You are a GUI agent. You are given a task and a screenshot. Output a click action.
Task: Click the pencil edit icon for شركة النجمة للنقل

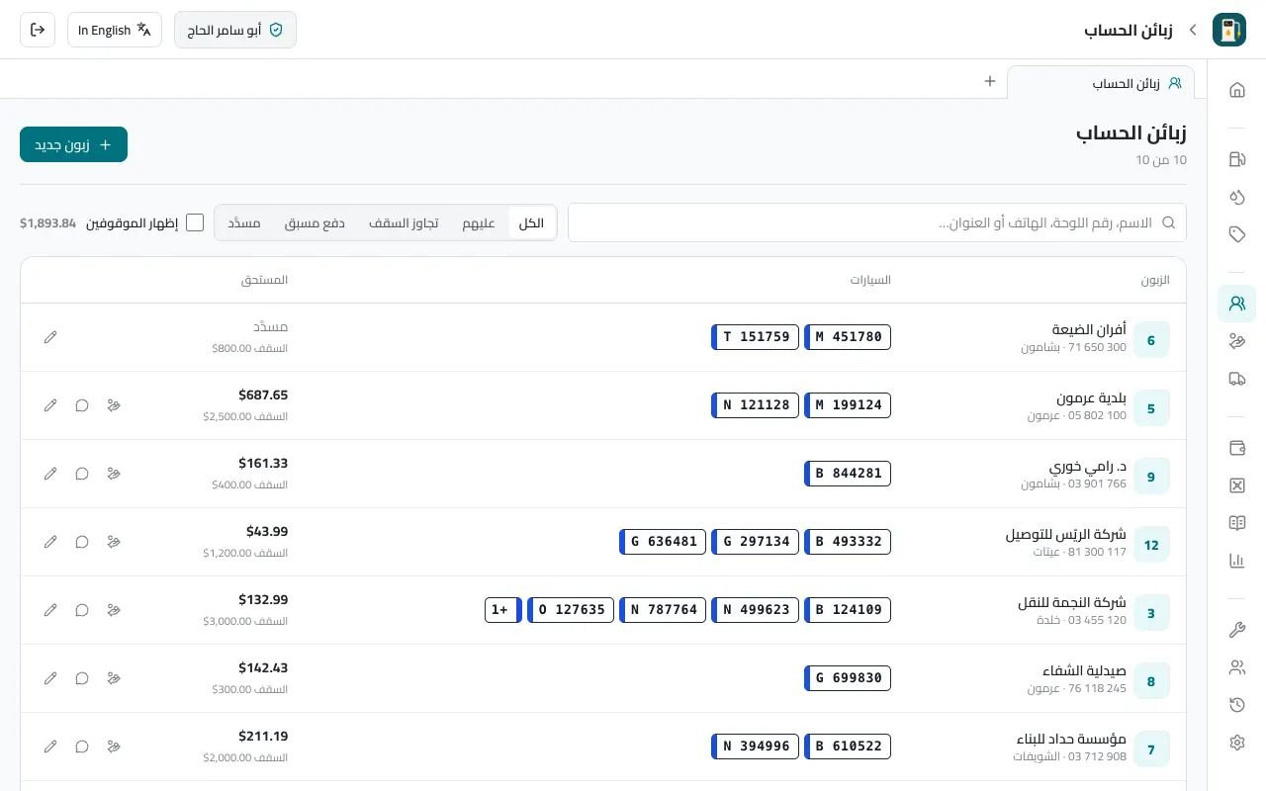(x=50, y=610)
